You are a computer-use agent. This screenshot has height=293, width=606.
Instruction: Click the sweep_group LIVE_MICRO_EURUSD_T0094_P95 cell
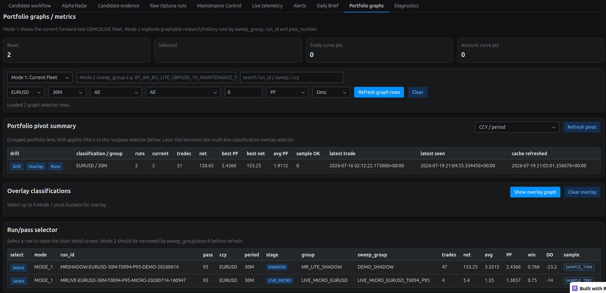[394, 280]
